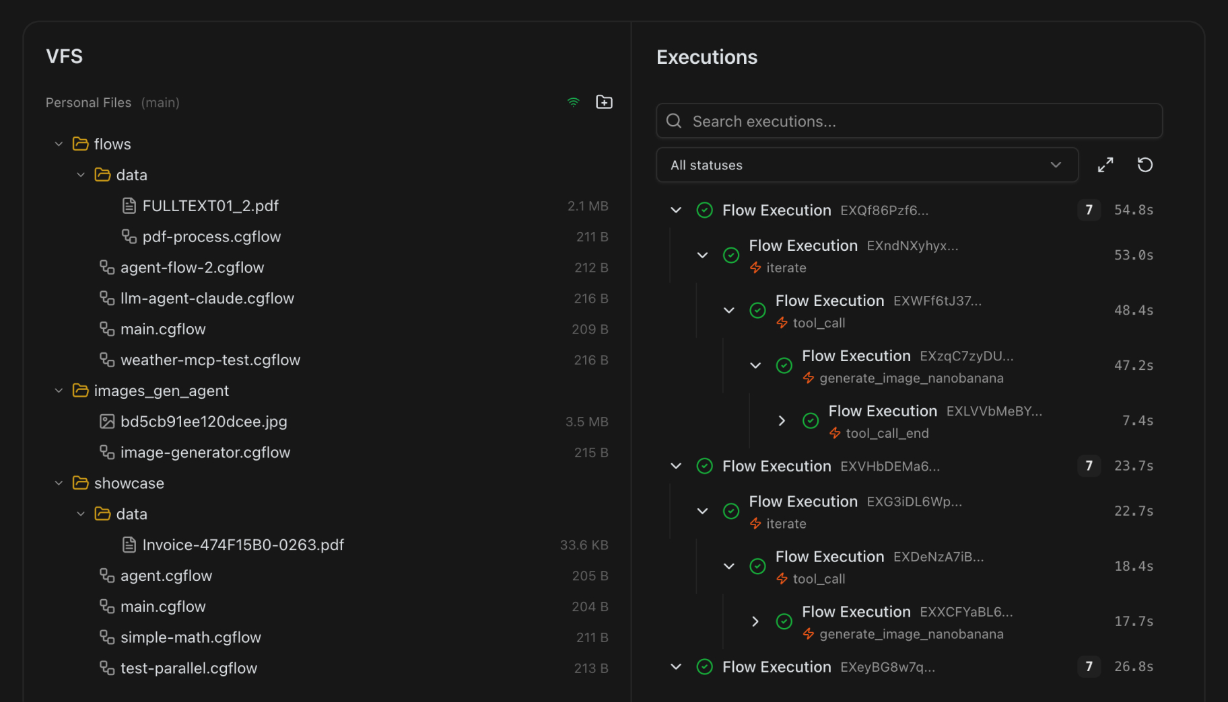Viewport: 1228px width, 702px height.
Task: Collapse the data folder under showcase
Action: tap(81, 514)
